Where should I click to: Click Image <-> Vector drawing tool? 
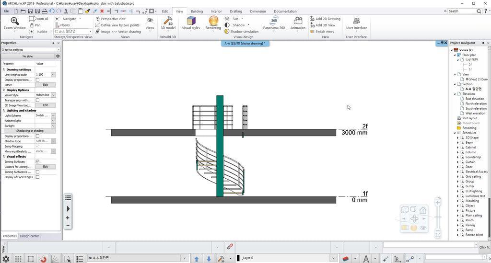tap(118, 32)
